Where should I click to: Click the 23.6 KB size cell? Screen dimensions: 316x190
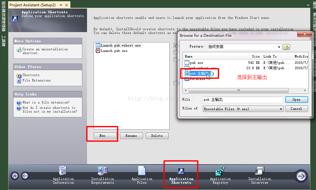253,68
